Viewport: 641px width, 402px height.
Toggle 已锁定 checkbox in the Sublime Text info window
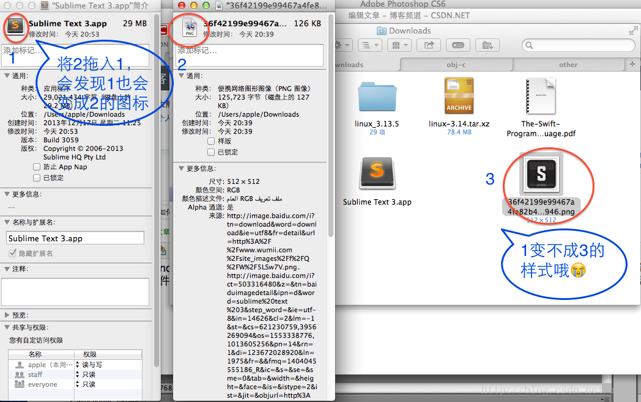coord(36,178)
